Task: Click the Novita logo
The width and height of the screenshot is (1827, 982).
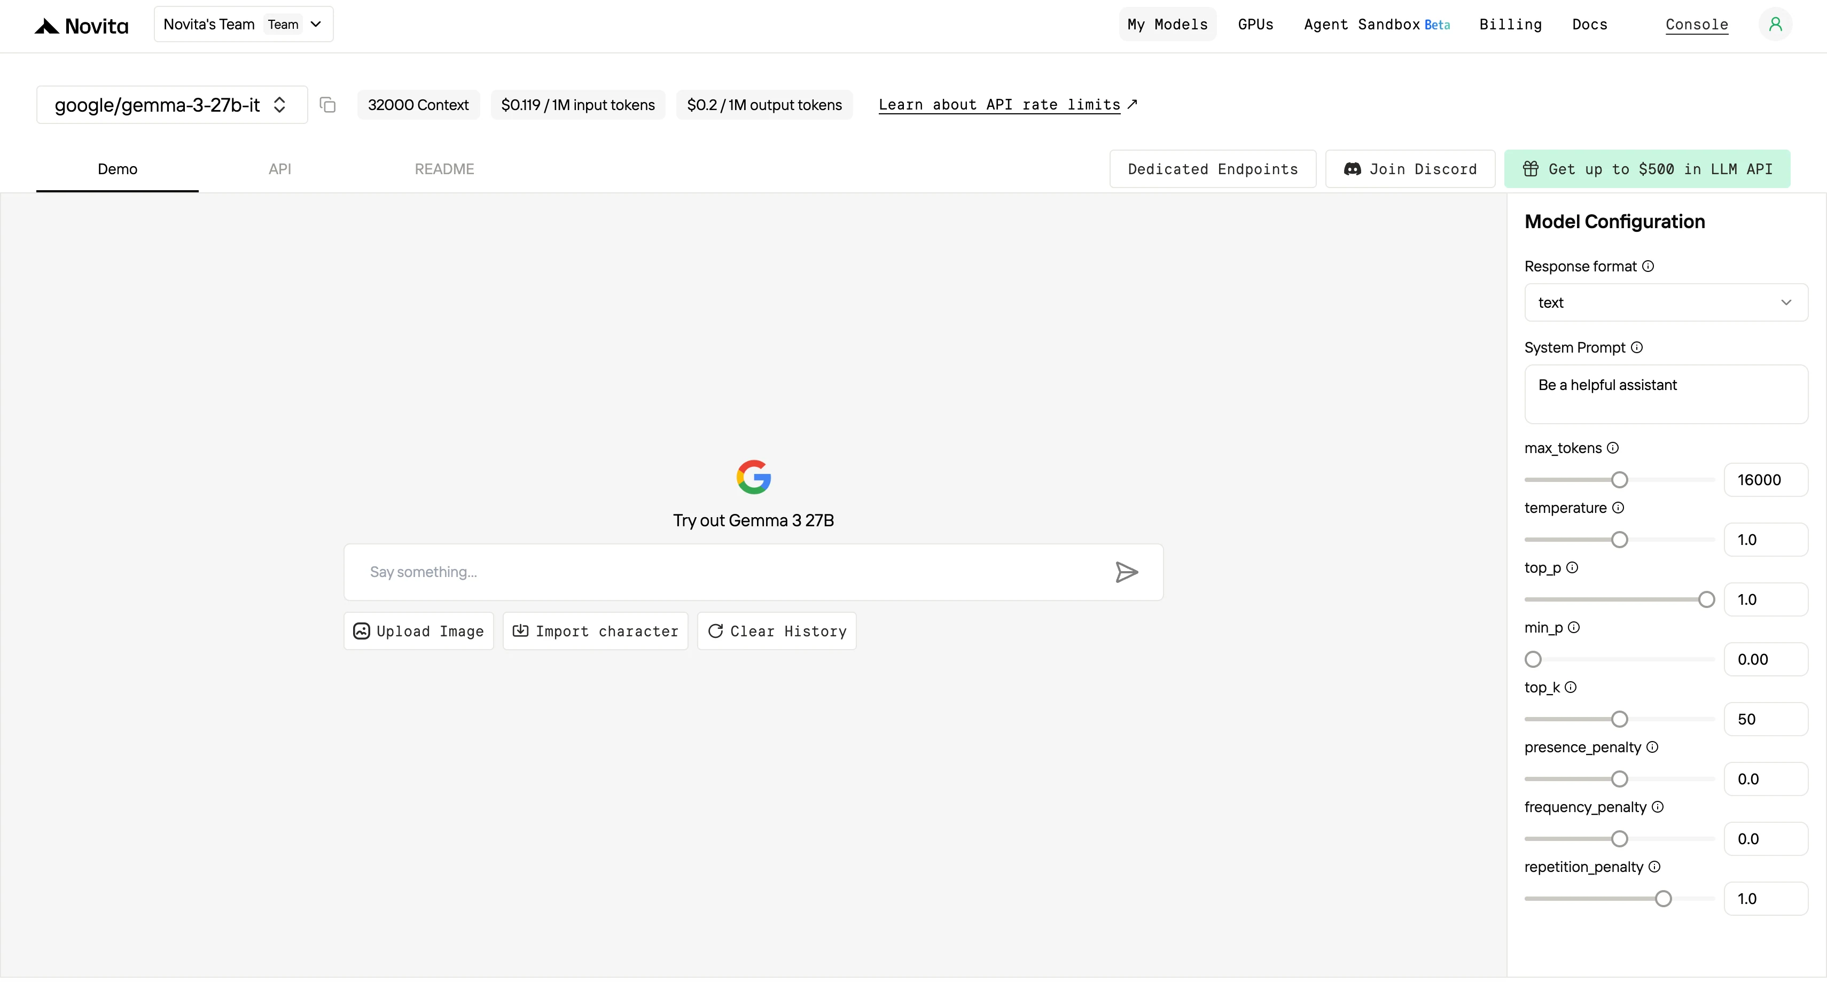Action: pyautogui.click(x=82, y=26)
